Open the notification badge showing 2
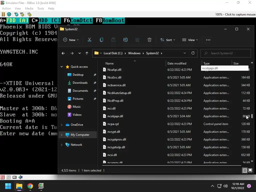 (x=249, y=186)
